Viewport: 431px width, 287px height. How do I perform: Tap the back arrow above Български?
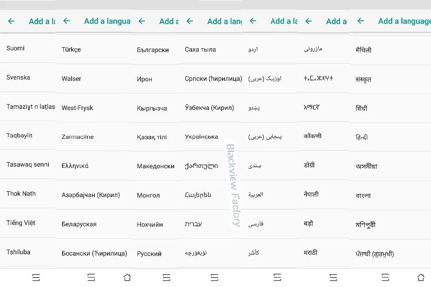[141, 21]
